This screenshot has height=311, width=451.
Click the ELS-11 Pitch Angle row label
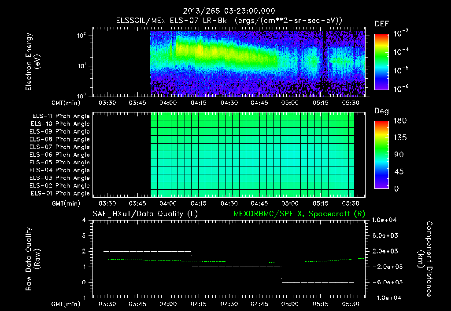coord(61,116)
